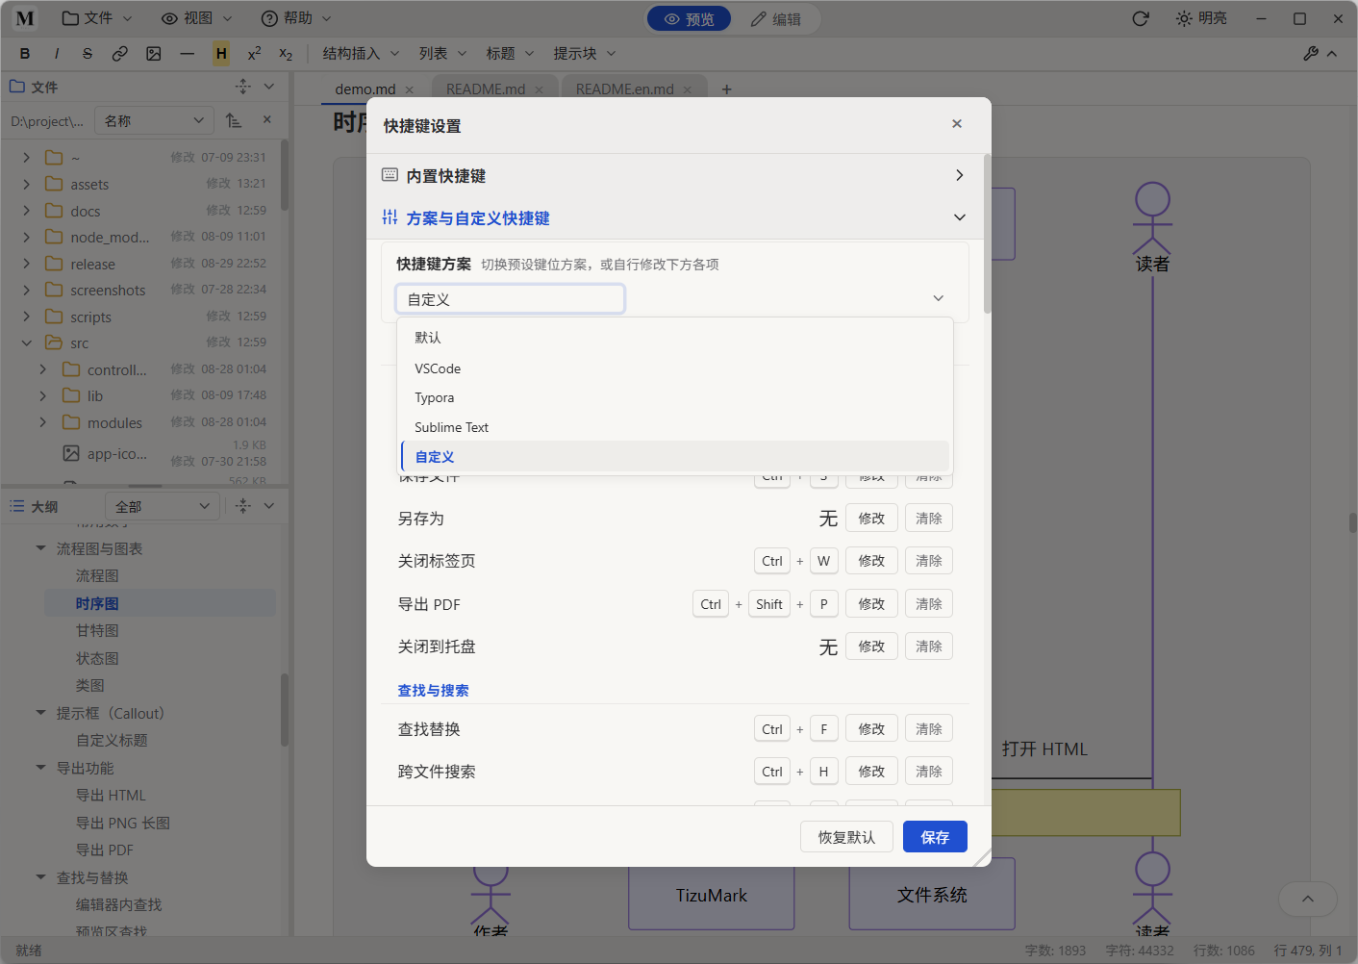Click 保存 button in dialog
The width and height of the screenshot is (1358, 964).
pyautogui.click(x=935, y=837)
